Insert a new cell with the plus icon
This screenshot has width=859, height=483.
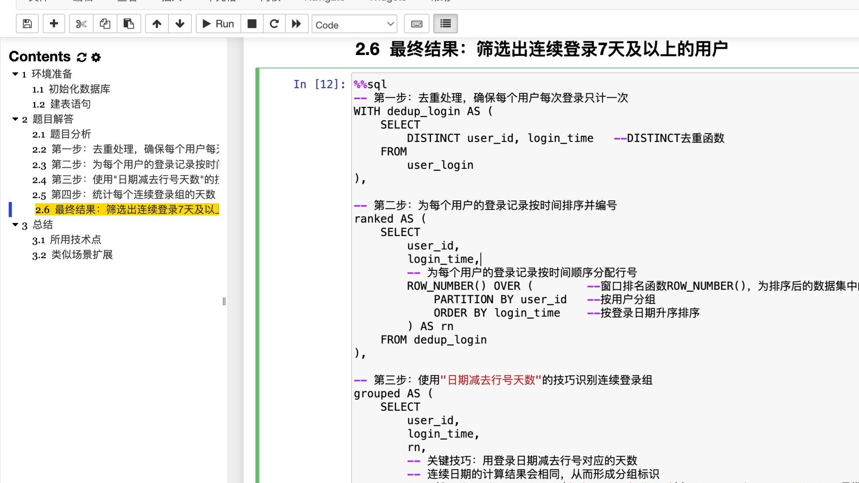click(54, 24)
